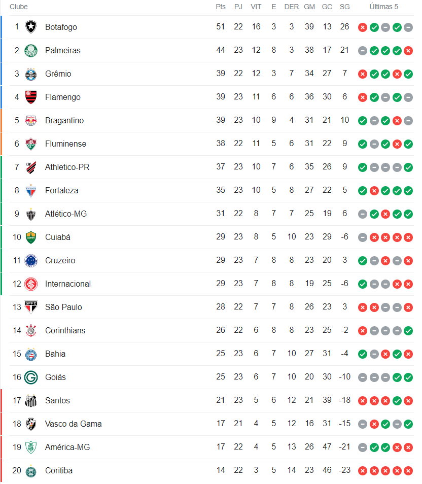Click Palmeiras' first gray draw result icon
Image resolution: width=422 pixels, height=484 pixels.
(362, 51)
